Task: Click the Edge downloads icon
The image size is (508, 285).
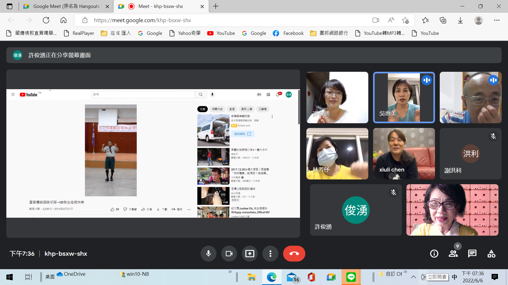Action: click(x=460, y=20)
